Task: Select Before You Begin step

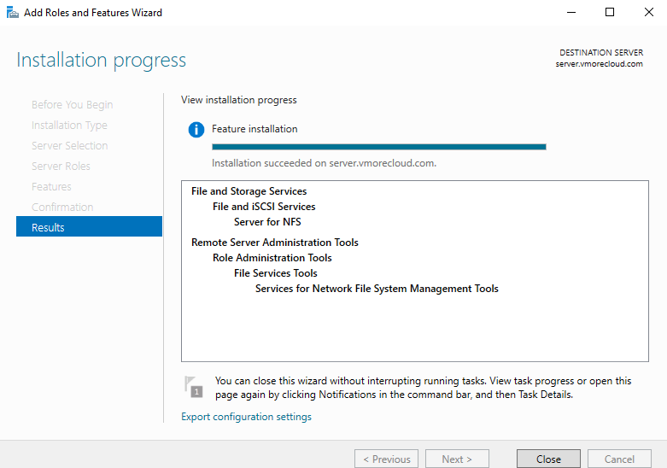Action: click(73, 105)
